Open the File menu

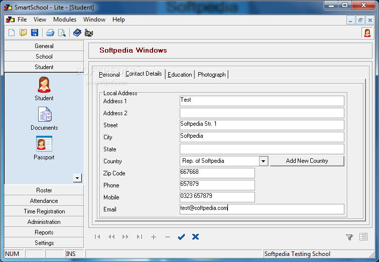[x=22, y=20]
